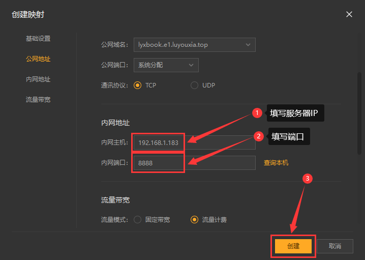Select the TCP protocol radio button
Screen dimensions: 365x260
pyautogui.click(x=138, y=85)
